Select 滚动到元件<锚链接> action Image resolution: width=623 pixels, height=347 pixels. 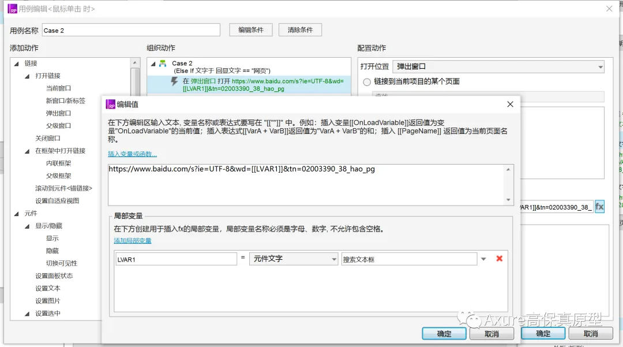pyautogui.click(x=63, y=188)
